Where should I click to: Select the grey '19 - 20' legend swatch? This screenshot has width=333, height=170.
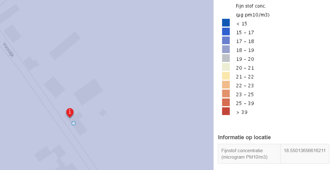[x=226, y=58]
